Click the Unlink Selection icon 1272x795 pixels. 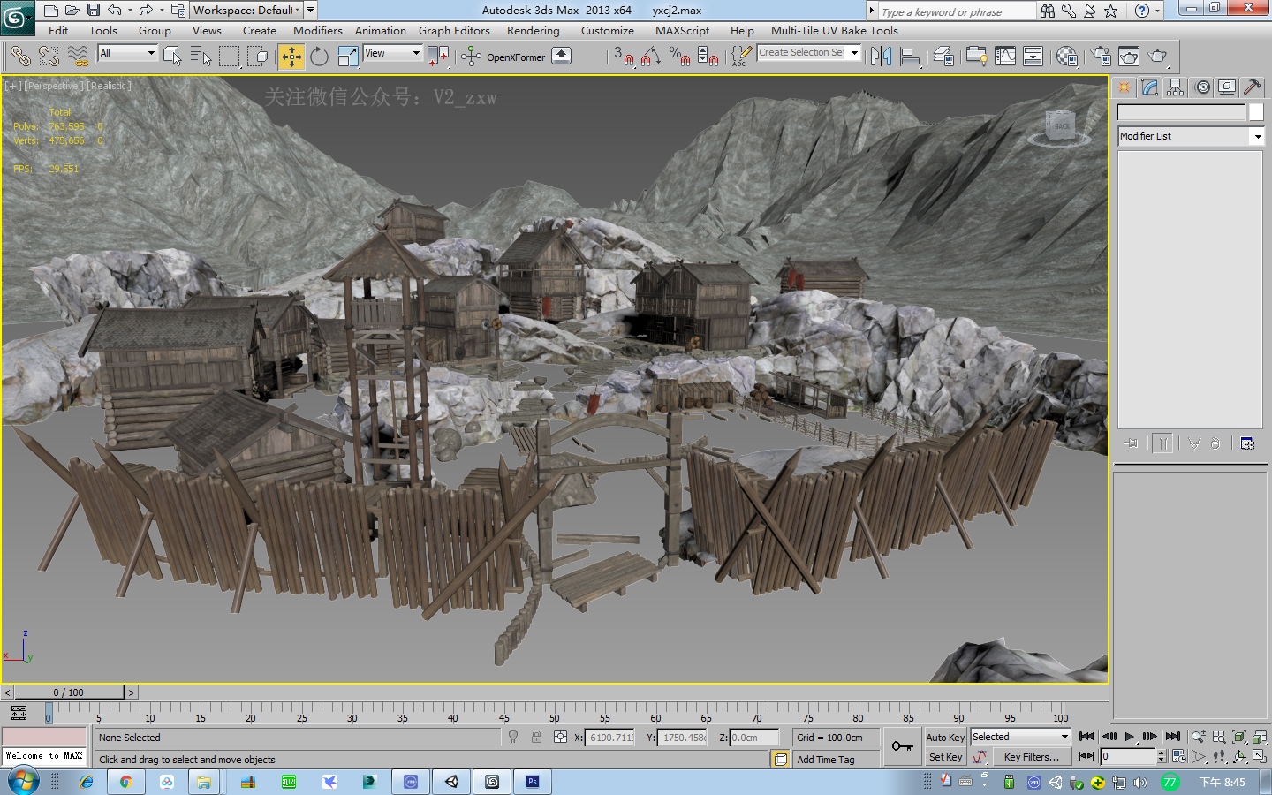[49, 57]
